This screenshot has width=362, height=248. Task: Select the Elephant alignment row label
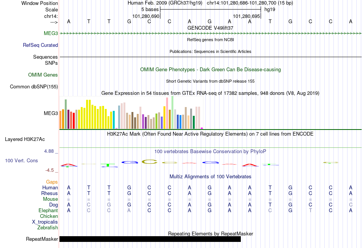(x=48, y=210)
